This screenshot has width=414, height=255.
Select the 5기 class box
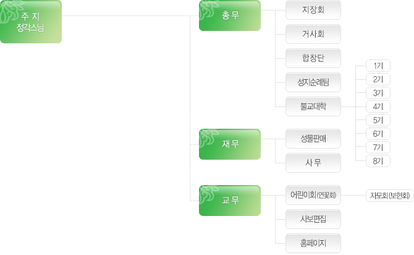[x=378, y=120]
